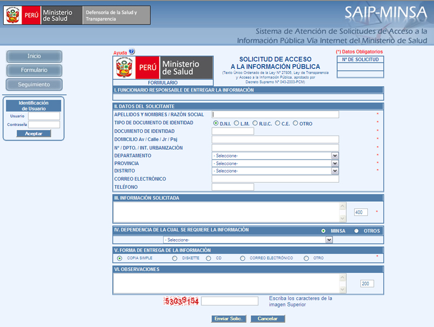This screenshot has width=434, height=327.
Task: Choose the MINSA dependency option
Action: [323, 230]
